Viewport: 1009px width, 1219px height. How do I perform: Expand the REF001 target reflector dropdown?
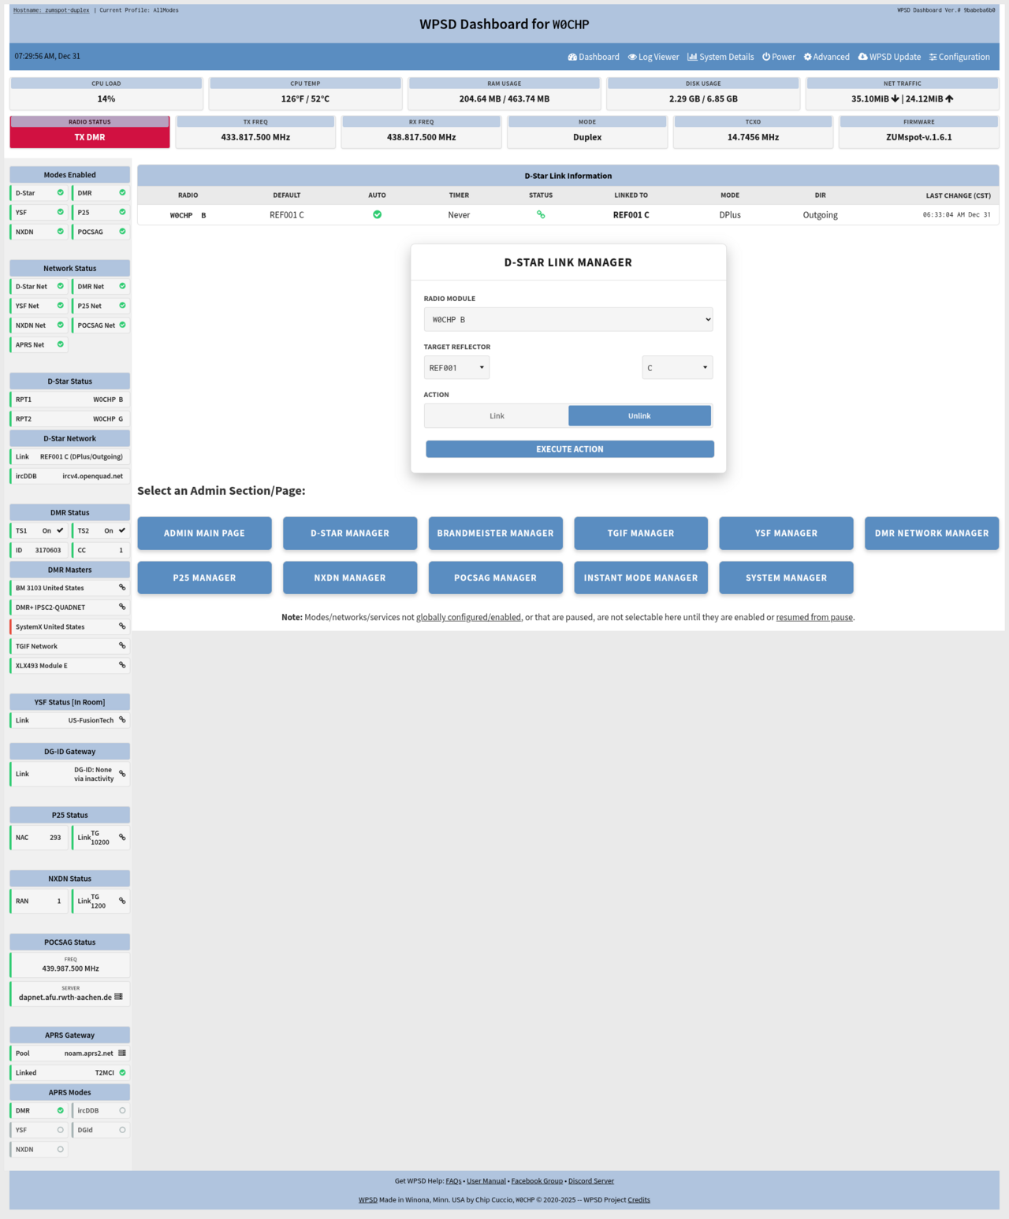456,368
